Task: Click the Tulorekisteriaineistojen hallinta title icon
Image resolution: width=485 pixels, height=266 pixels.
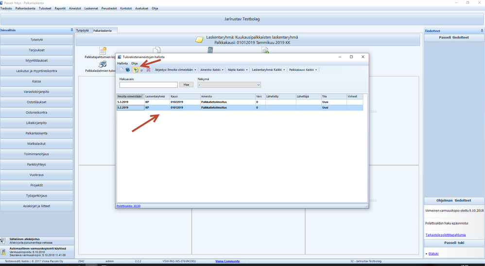Action: click(120, 57)
